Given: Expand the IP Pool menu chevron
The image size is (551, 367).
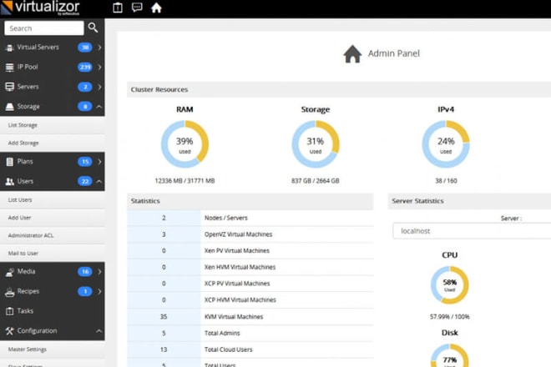Looking at the screenshot, I should (x=99, y=67).
